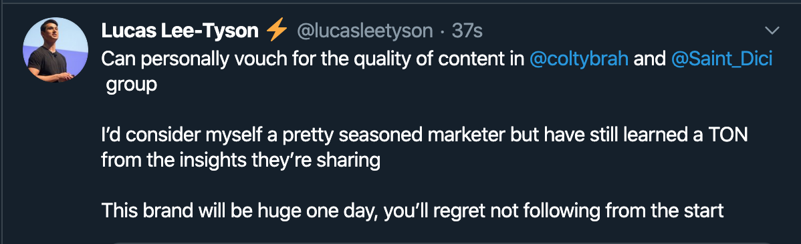Image resolution: width=801 pixels, height=244 pixels.
Task: Click the "from the insights they're sharing" line
Action: [241, 161]
